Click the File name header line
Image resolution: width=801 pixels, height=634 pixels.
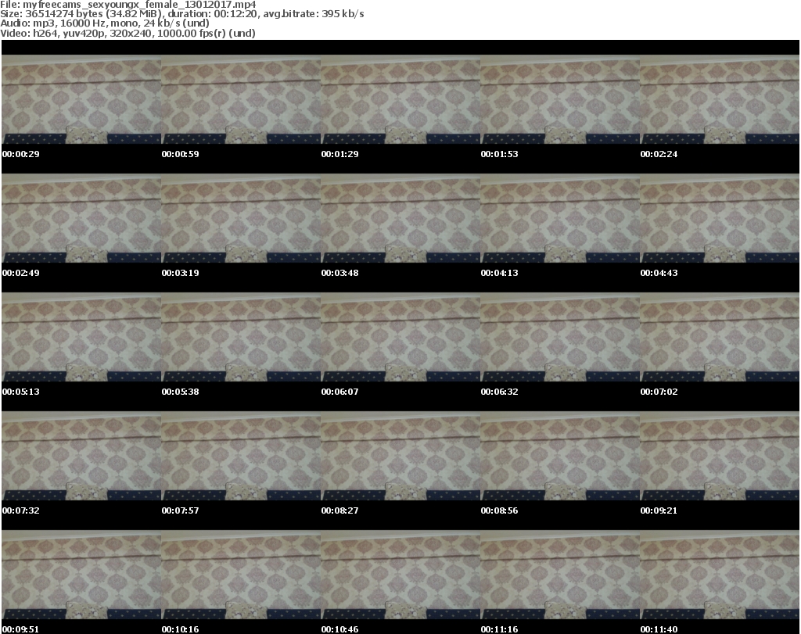128,5
